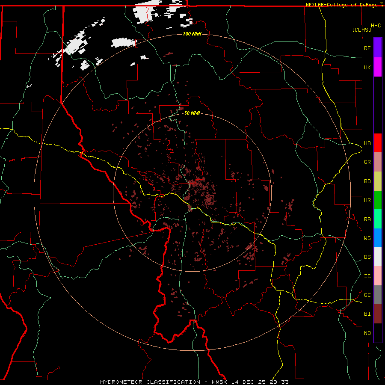Image resolution: width=385 pixels, height=385 pixels.
Task: Click the DS white legend color block
Action: [x=378, y=257]
